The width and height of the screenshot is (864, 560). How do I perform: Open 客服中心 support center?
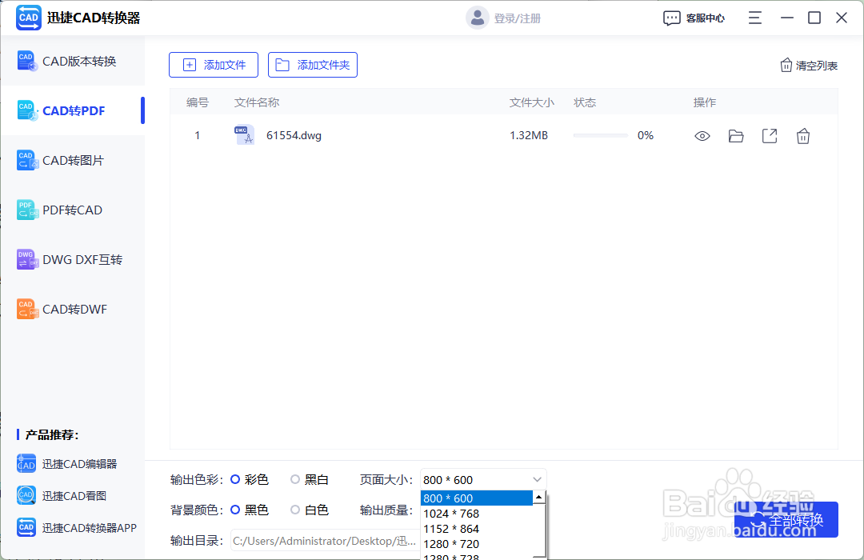point(694,18)
